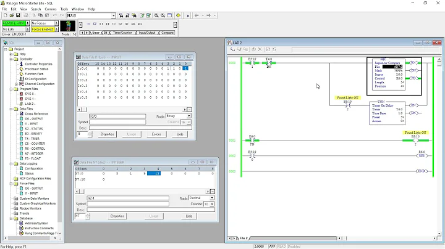Click Help in the I1 INPUT window
Screen dimensions: 445x249
coord(180,134)
